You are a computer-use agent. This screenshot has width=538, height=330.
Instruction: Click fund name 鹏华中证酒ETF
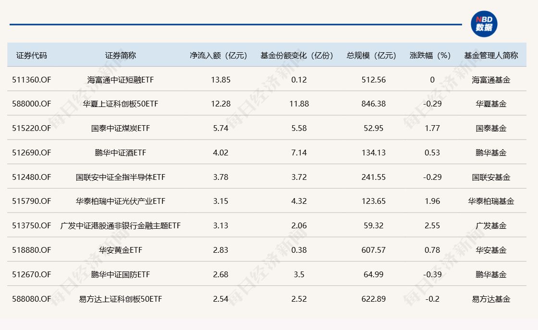click(121, 153)
